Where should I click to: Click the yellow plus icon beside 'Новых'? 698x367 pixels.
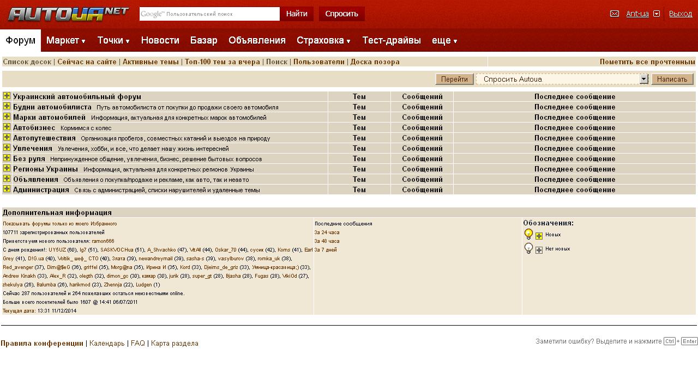(x=539, y=236)
